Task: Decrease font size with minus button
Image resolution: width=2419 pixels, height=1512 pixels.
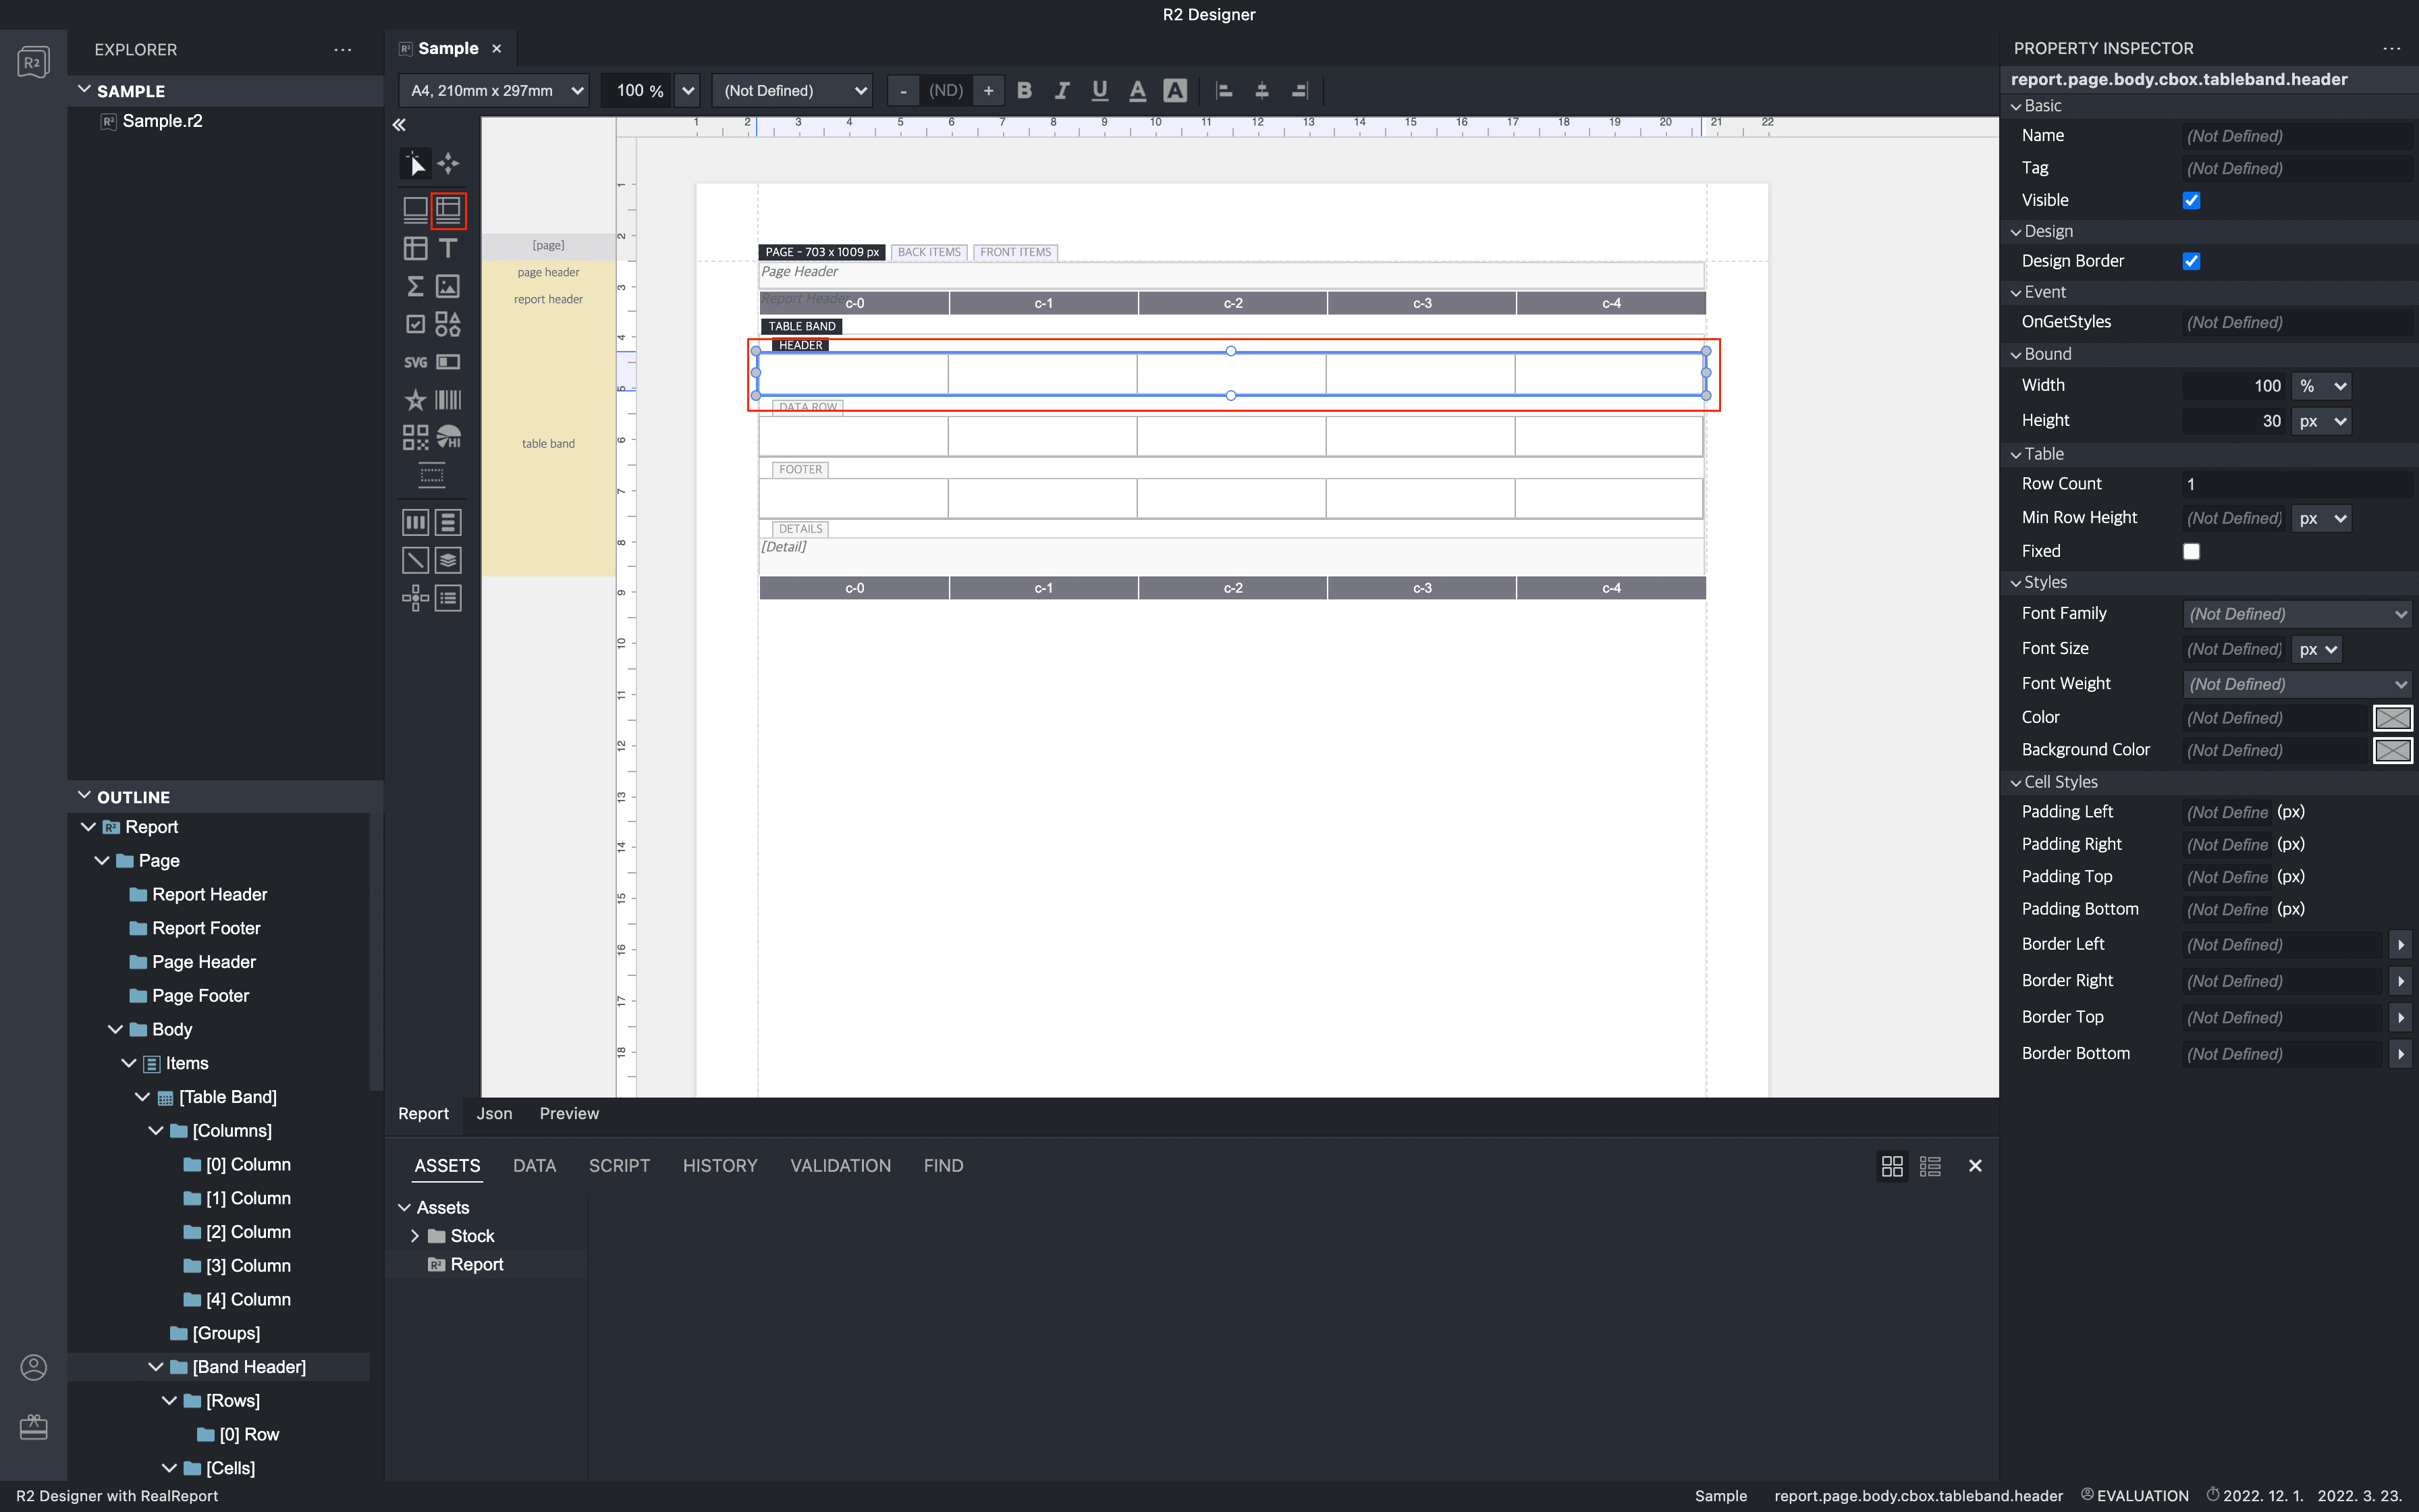Action: click(902, 90)
